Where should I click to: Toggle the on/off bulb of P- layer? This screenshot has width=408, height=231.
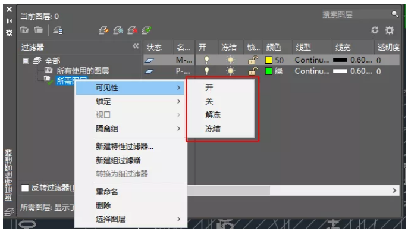click(x=206, y=71)
